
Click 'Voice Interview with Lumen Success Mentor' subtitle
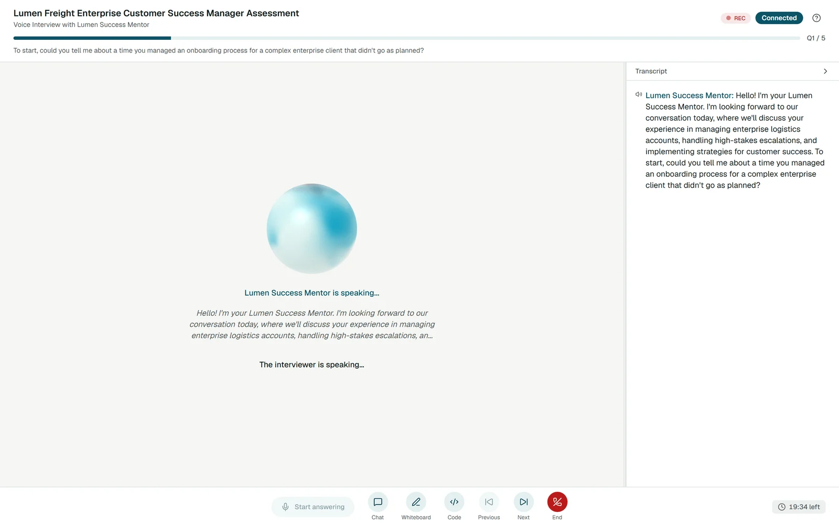point(81,25)
